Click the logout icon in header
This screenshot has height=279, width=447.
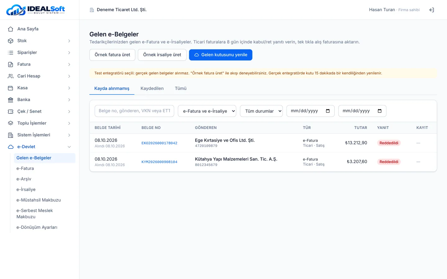point(431,10)
